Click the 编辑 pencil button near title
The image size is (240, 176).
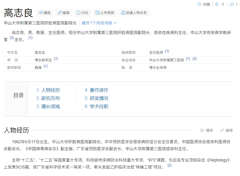point(64,13)
